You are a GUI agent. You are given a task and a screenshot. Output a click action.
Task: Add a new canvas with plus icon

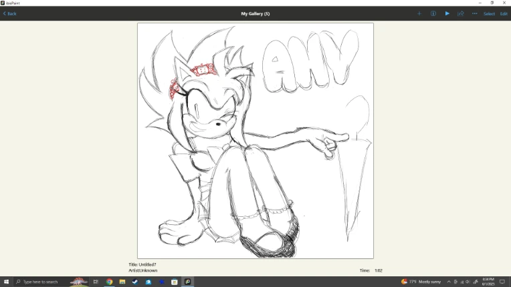click(x=419, y=13)
